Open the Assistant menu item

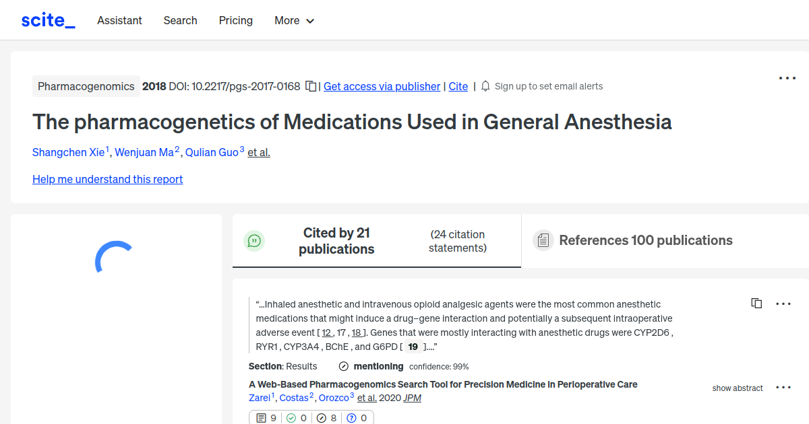pyautogui.click(x=119, y=21)
